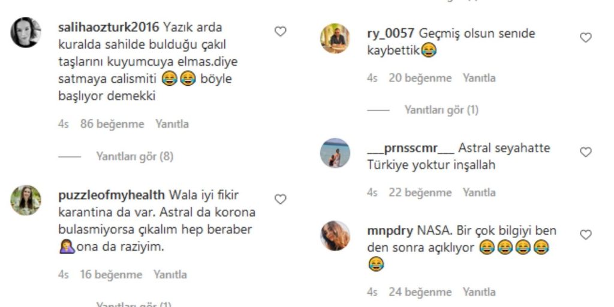614x307 pixels.
Task: Open salihaozturk2016 profile picture
Action: [x=26, y=32]
